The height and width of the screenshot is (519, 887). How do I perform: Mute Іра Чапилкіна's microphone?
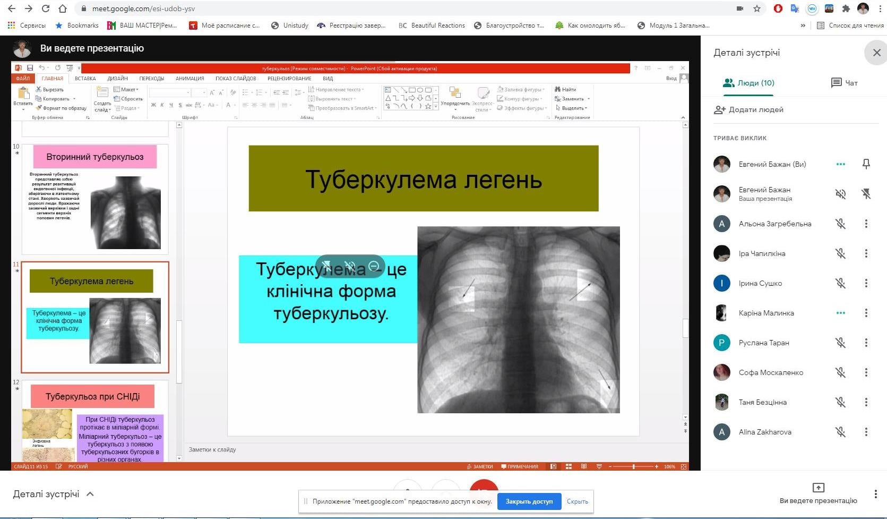(x=840, y=253)
